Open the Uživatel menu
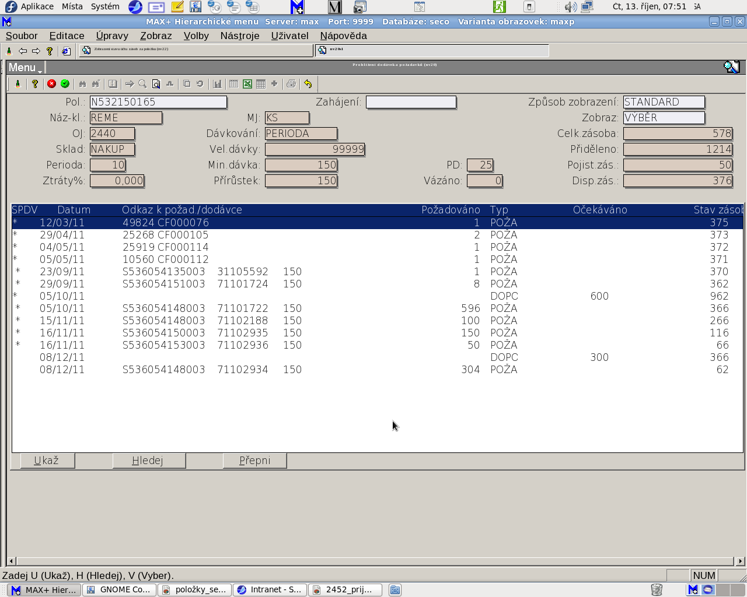 tap(290, 36)
